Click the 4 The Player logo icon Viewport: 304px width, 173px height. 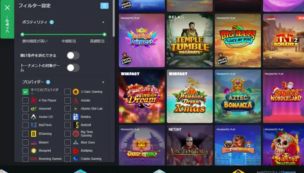click(x=34, y=100)
